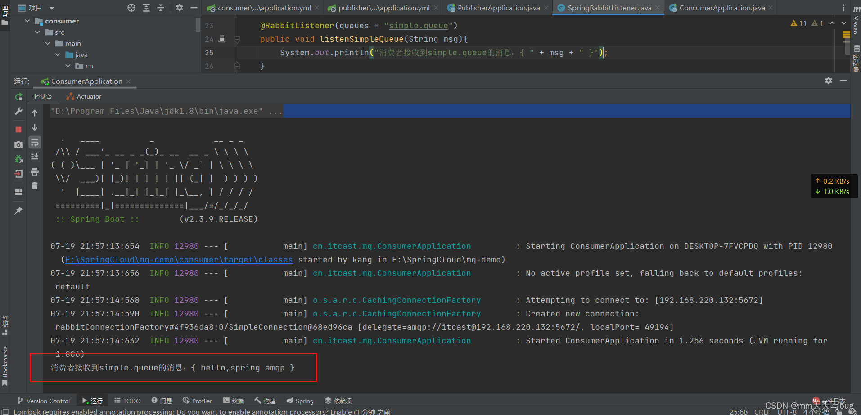The image size is (861, 415).
Task: Open the 项目 view dropdown
Action: click(x=52, y=8)
